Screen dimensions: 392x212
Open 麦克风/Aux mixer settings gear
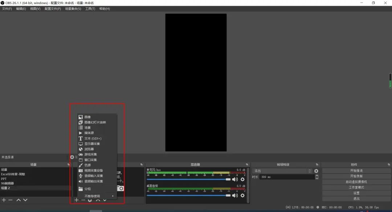[242, 179]
